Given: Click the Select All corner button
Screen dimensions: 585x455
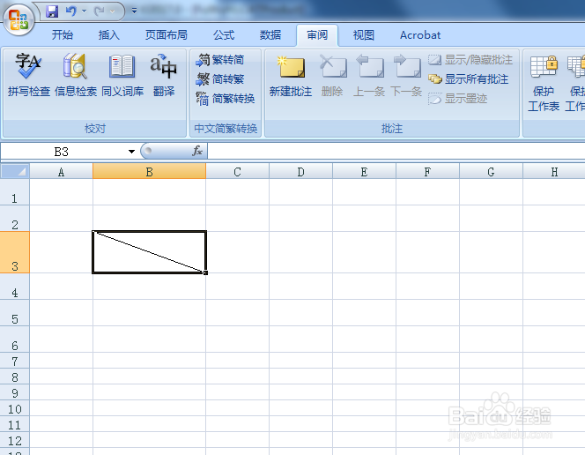Looking at the screenshot, I should pos(15,172).
